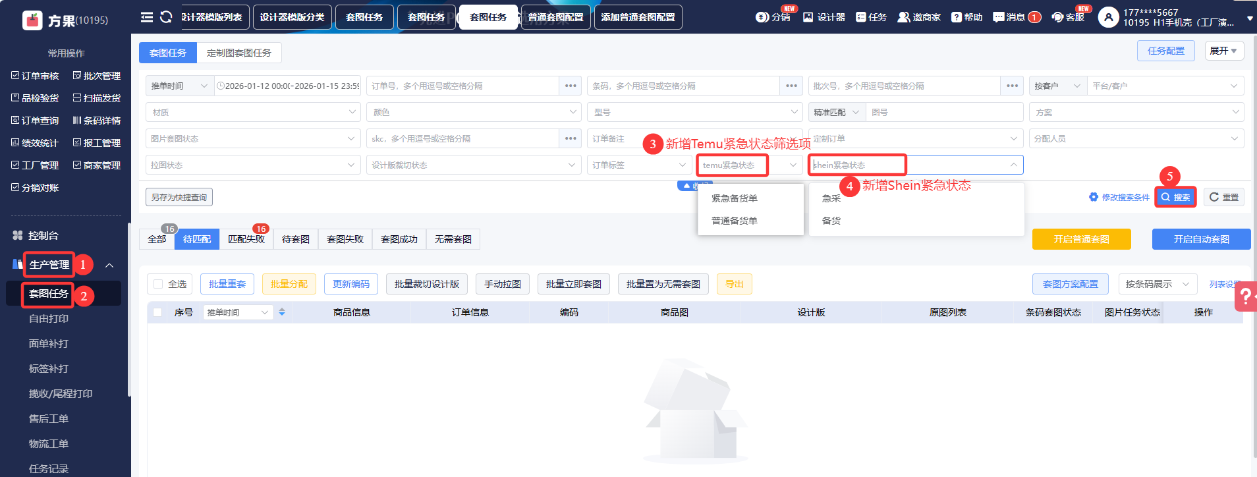Click the refresh icon in top bar

(x=166, y=17)
